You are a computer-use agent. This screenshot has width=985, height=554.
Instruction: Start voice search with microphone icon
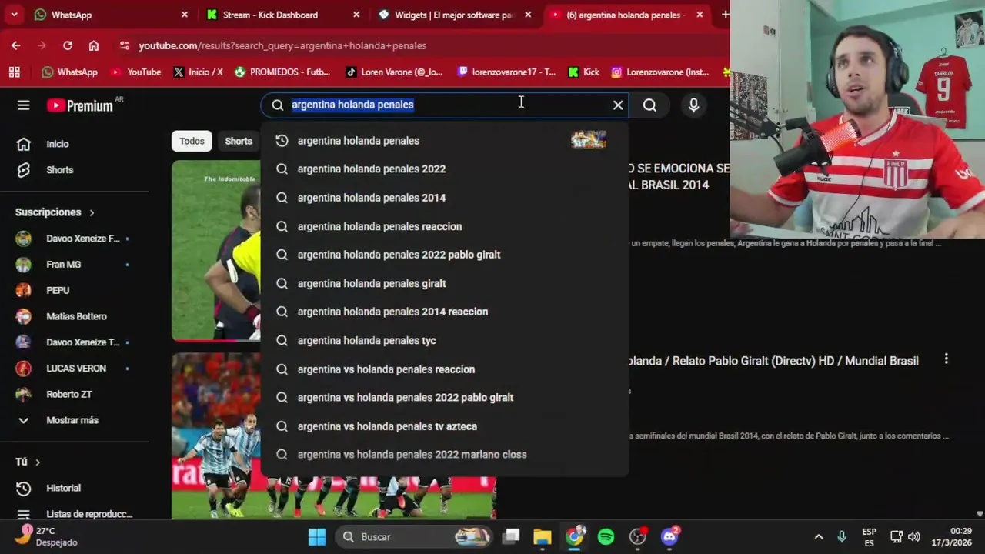coord(693,105)
